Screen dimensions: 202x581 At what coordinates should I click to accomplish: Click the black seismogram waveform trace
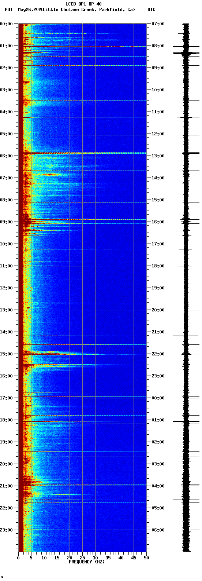pos(186,288)
